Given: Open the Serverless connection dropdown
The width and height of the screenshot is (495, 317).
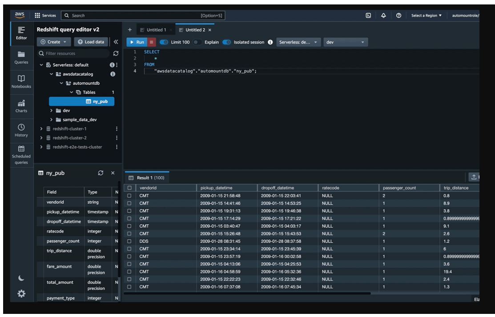Looking at the screenshot, I should pyautogui.click(x=299, y=42).
